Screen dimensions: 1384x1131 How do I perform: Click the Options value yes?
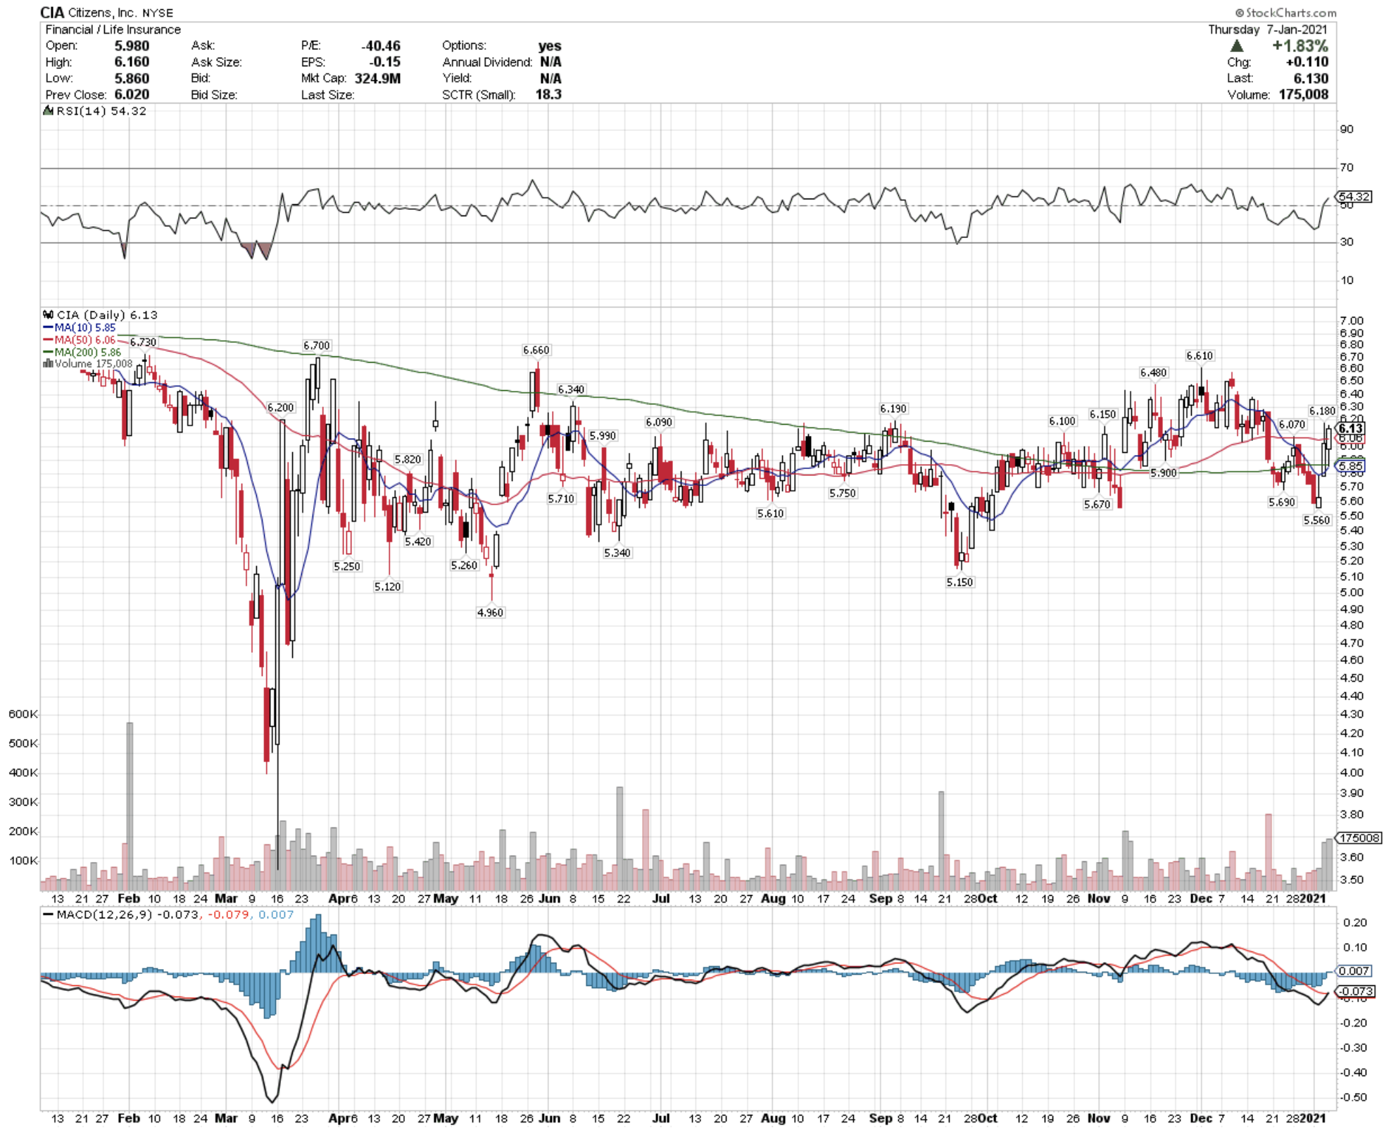[x=550, y=46]
